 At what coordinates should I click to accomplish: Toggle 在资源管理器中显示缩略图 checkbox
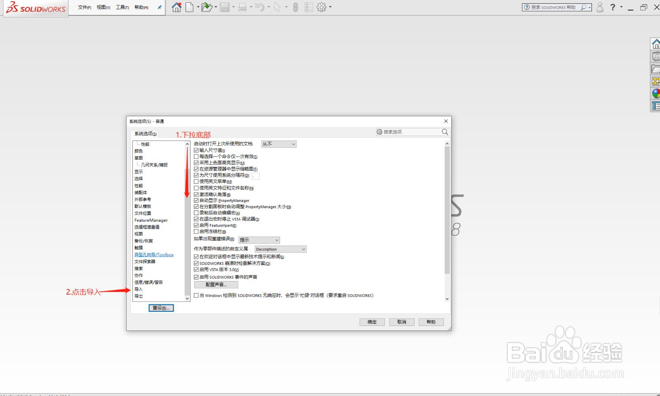tap(196, 169)
